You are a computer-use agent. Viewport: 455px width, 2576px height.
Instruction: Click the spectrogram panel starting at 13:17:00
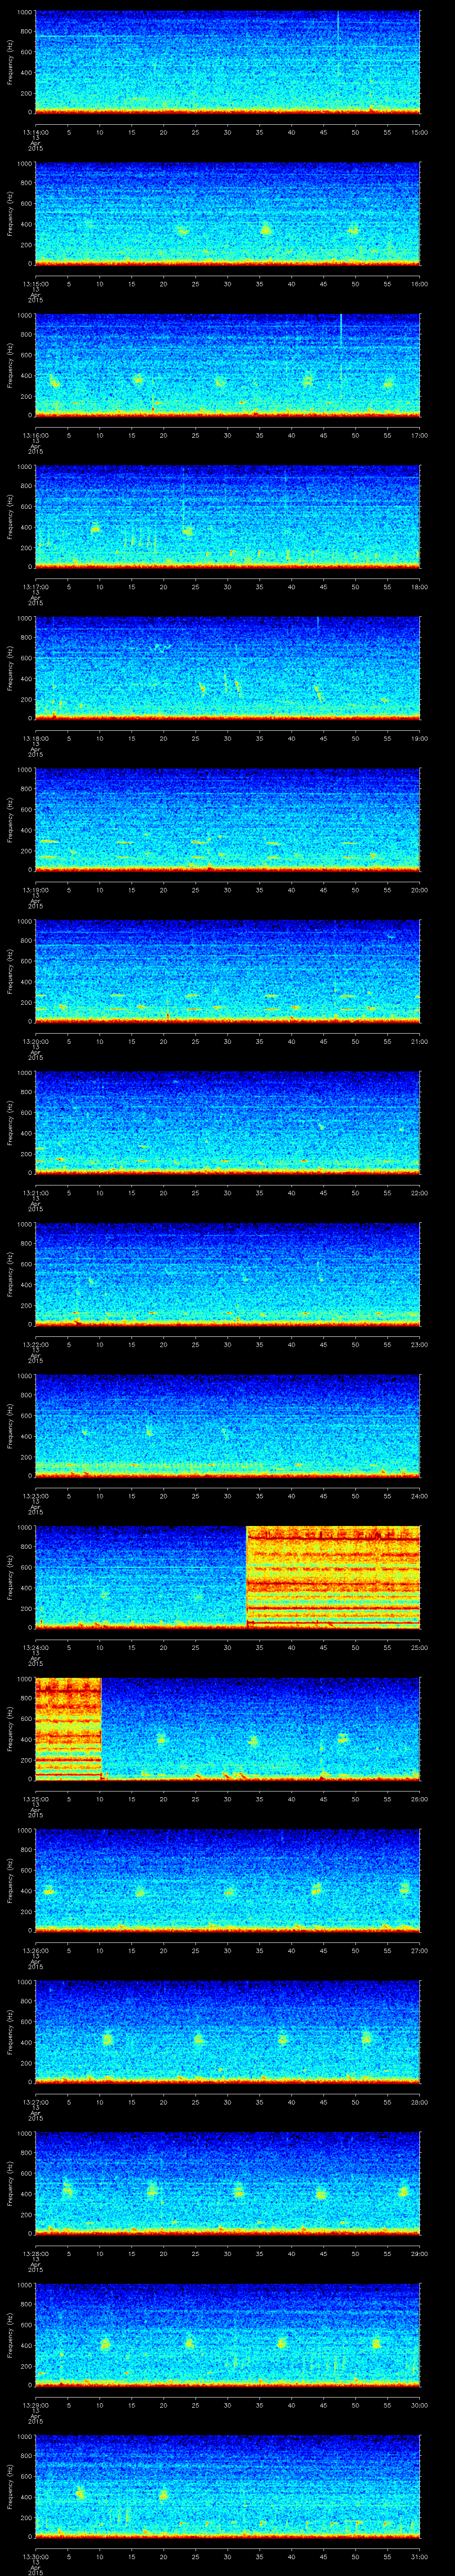coord(228,516)
